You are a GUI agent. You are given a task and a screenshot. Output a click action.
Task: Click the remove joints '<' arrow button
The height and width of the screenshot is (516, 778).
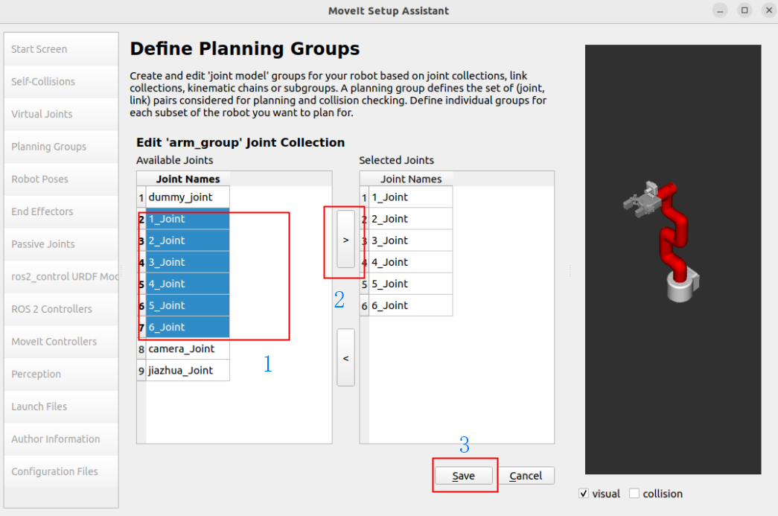346,357
